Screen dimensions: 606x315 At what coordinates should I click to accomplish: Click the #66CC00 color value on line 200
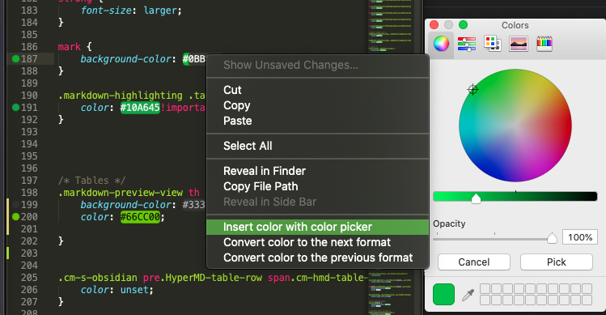tap(140, 217)
